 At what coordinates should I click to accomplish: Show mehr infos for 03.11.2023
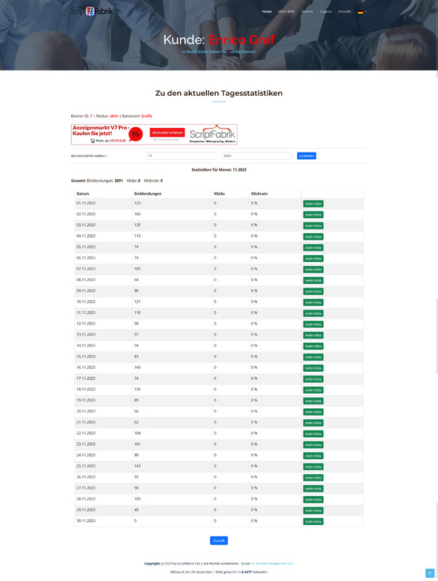[313, 226]
